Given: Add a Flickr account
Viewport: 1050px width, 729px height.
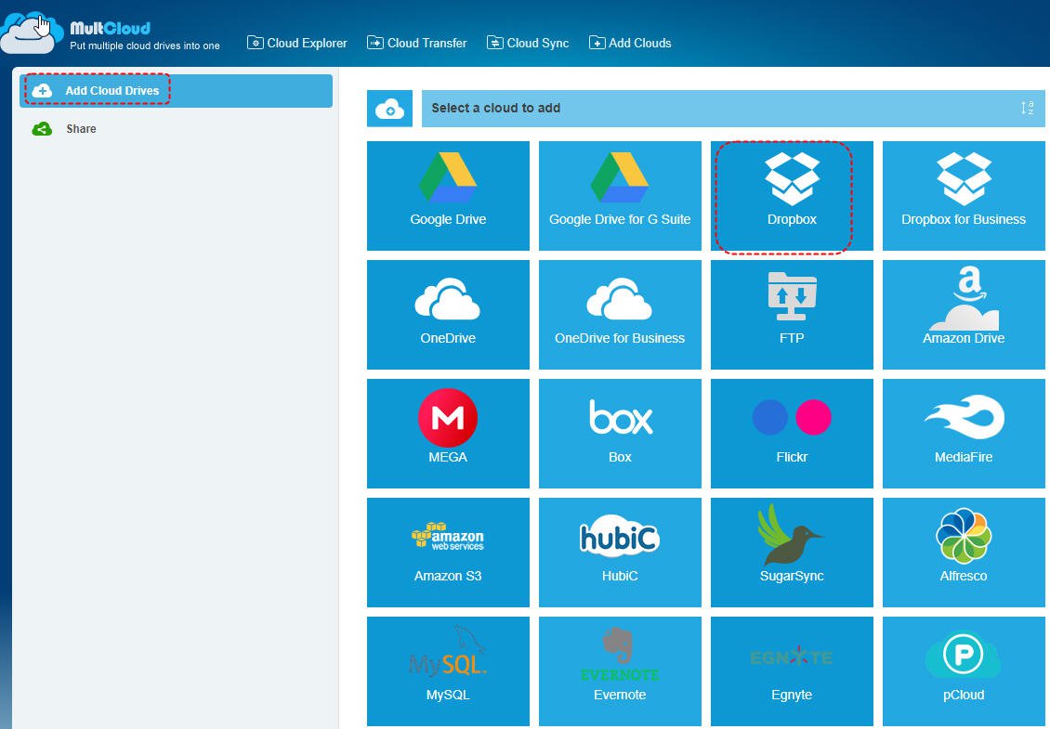Looking at the screenshot, I should [792, 433].
